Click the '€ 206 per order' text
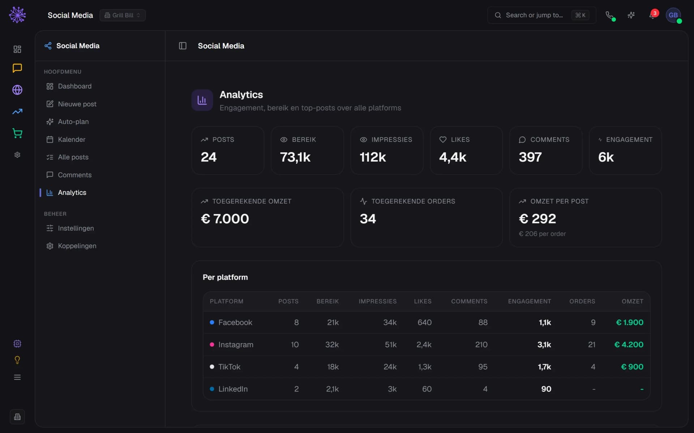Viewport: 694px width, 433px height. 542,234
